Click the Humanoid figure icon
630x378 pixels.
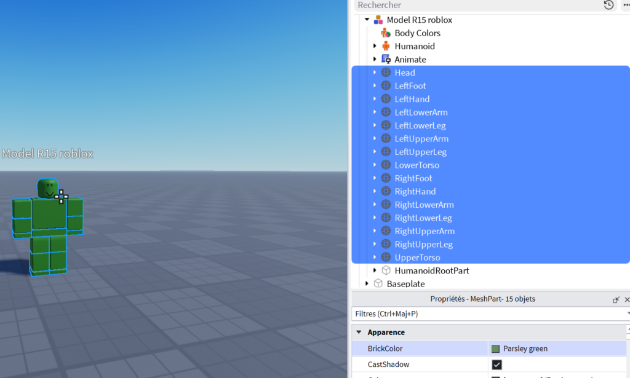coord(386,46)
